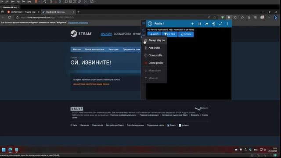Click the FILTER button
Viewport: 281px width, 158px height.
coord(169,34)
